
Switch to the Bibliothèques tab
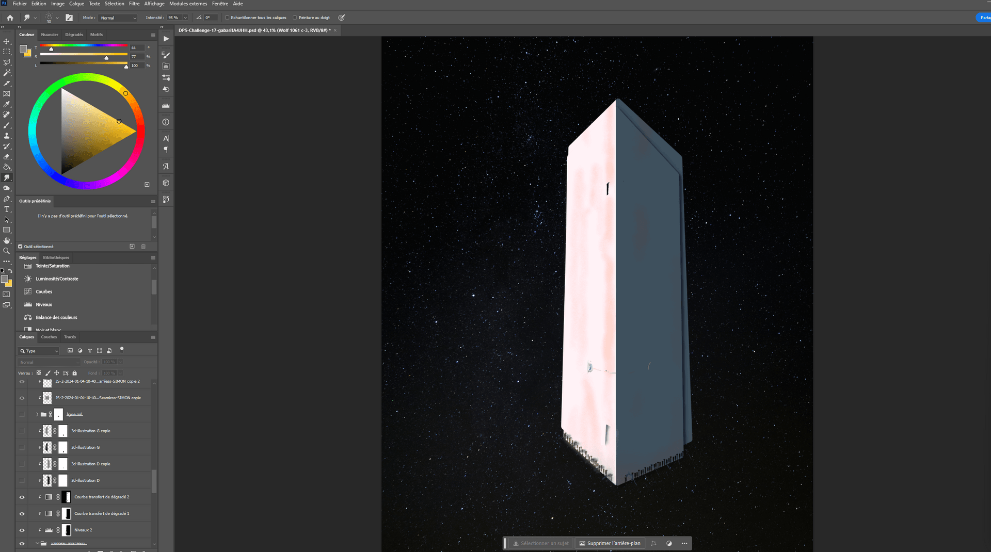(x=56, y=257)
